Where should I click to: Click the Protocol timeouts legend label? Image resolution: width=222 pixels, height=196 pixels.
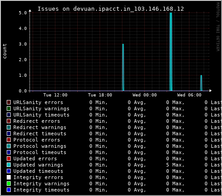[x=40, y=152]
